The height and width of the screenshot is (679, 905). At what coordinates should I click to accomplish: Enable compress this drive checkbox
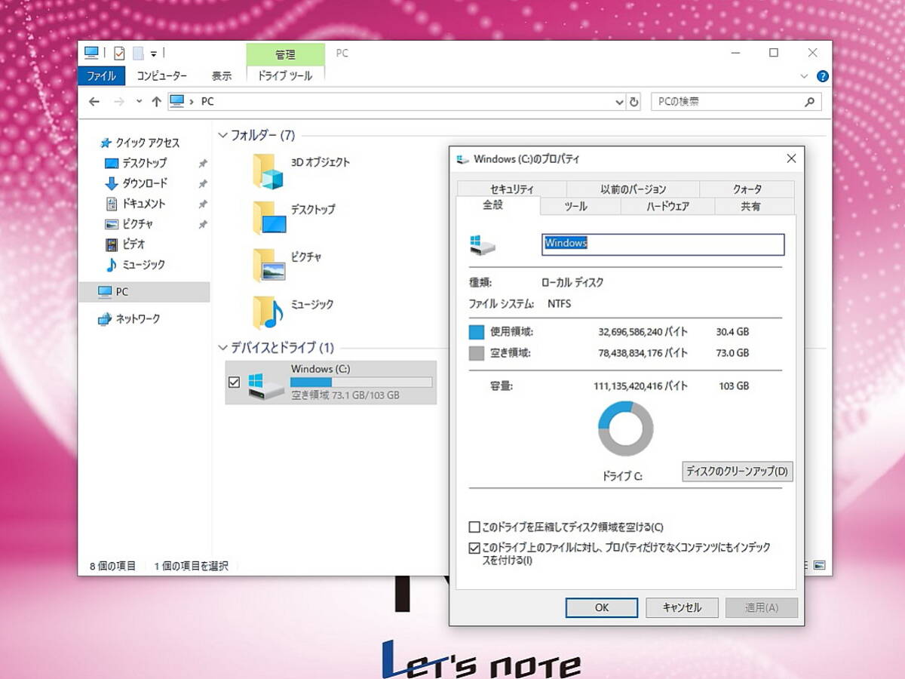pyautogui.click(x=474, y=527)
